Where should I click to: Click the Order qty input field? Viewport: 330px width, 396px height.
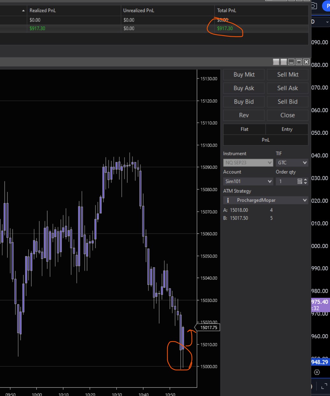[x=286, y=181]
